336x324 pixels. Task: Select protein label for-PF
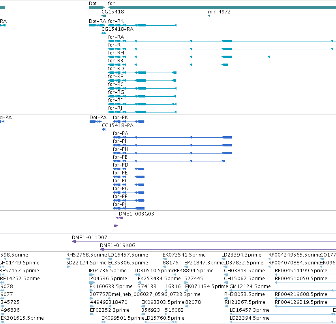tap(120, 197)
